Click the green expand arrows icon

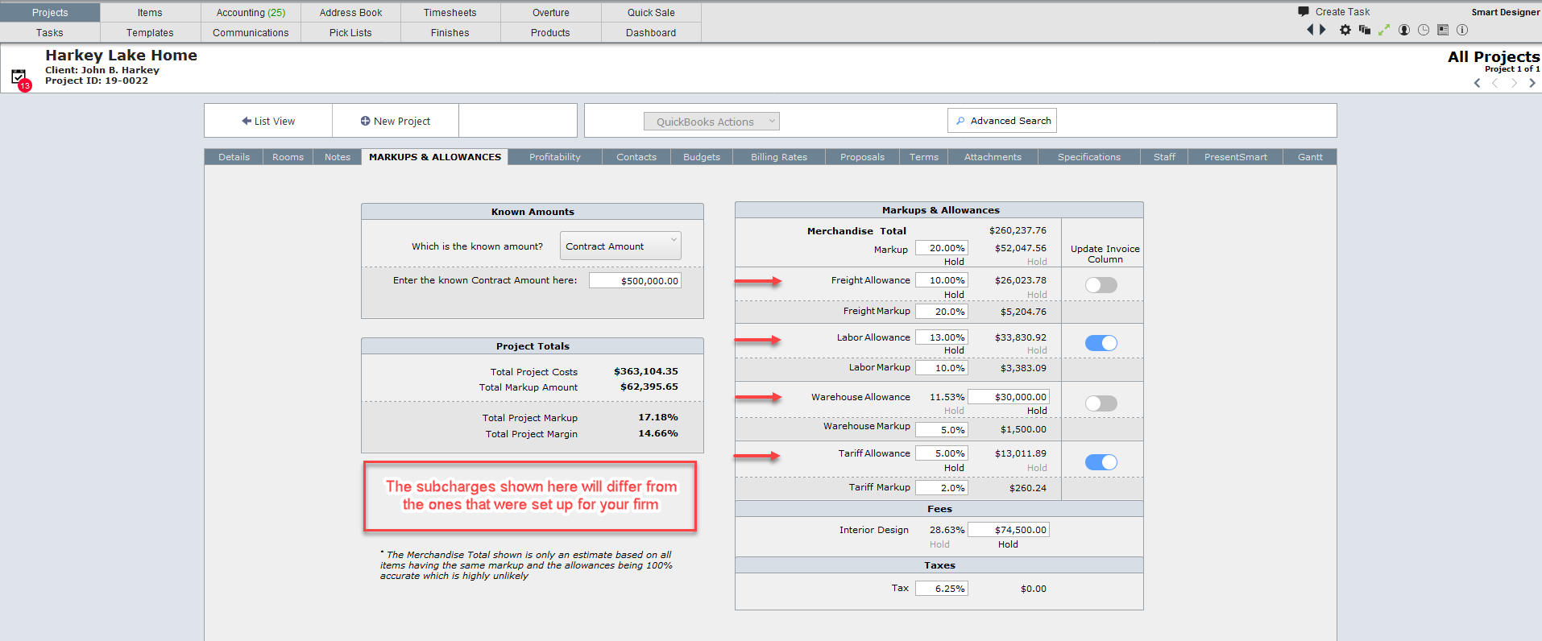tap(1384, 30)
